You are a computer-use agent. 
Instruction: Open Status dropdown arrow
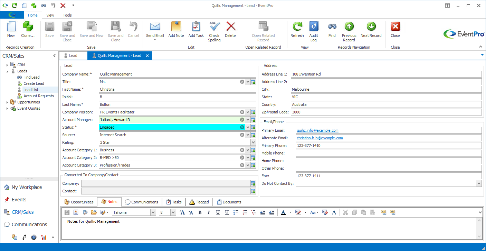click(248, 127)
